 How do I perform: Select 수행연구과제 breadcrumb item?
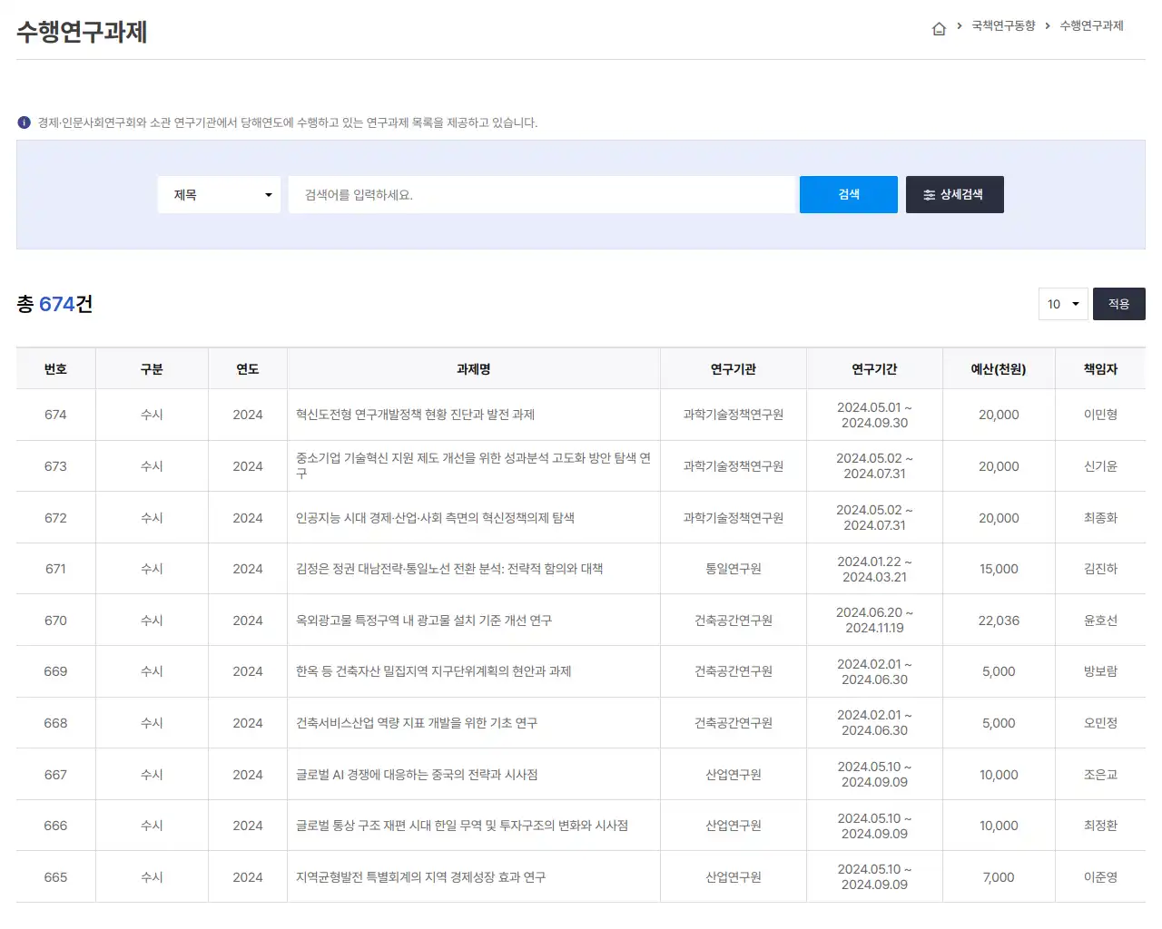pyautogui.click(x=1091, y=27)
